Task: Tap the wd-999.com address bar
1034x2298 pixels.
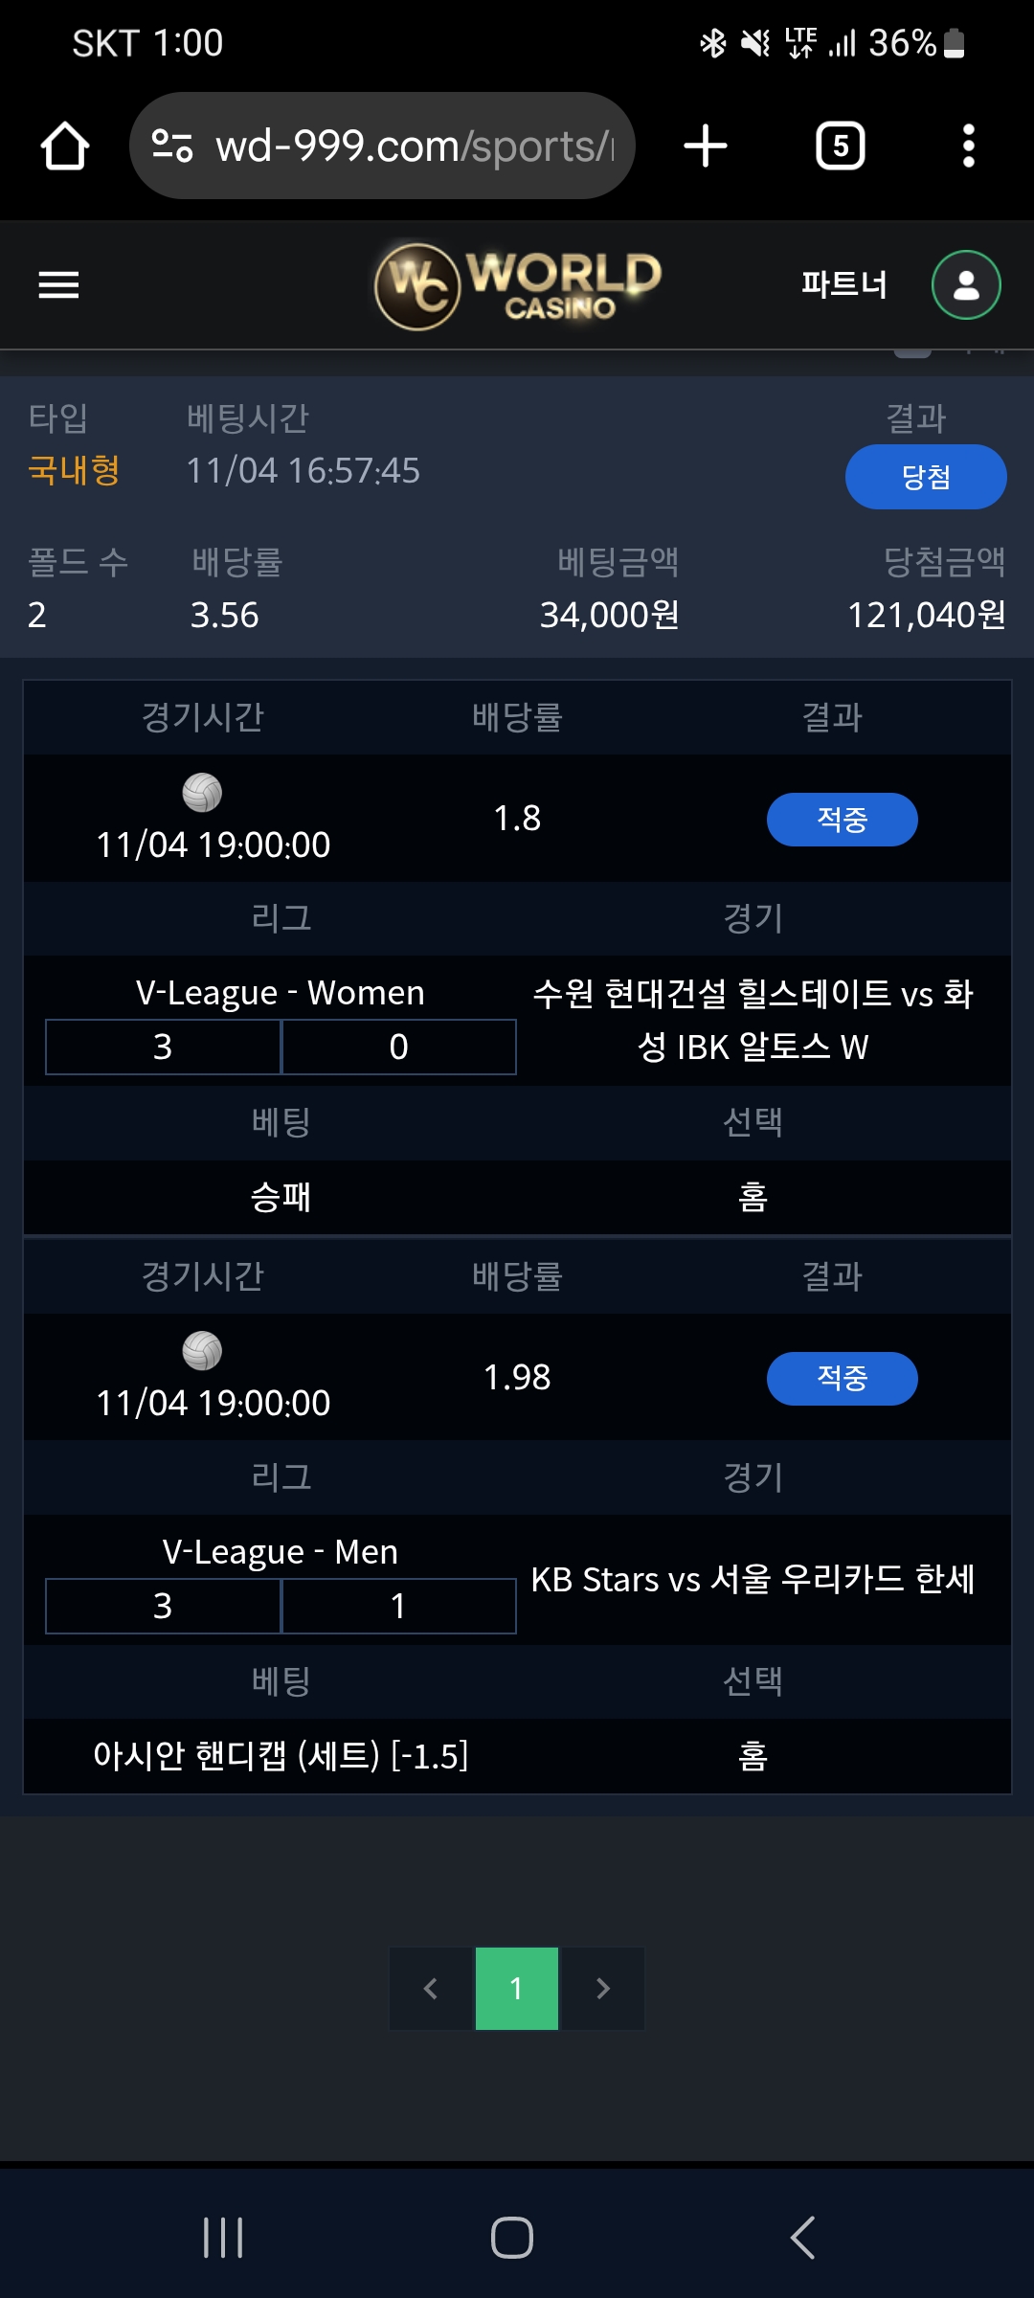Action: 414,146
